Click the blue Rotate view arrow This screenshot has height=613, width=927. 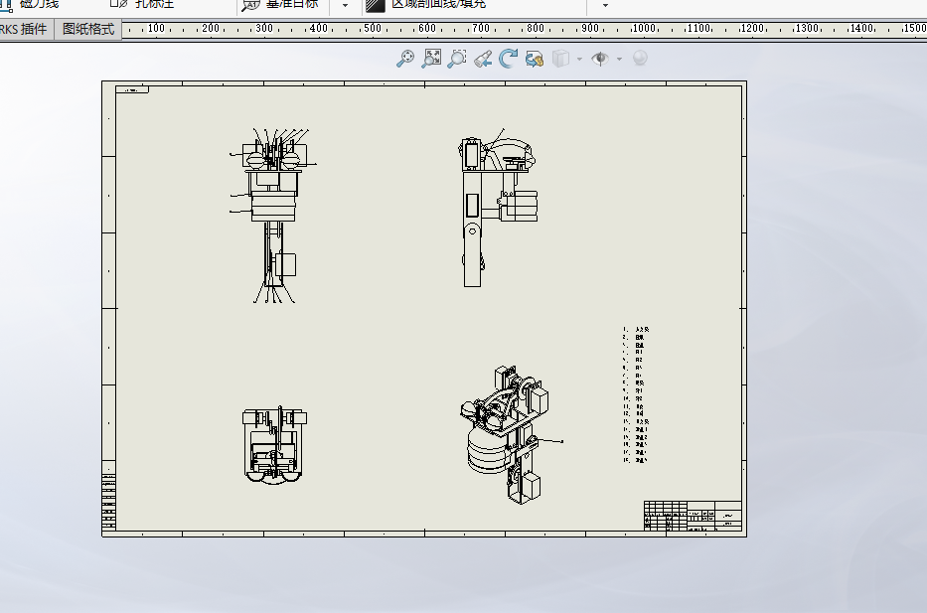pyautogui.click(x=508, y=59)
